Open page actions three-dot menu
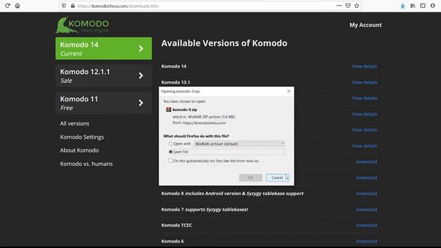The width and height of the screenshot is (441, 248). click(339, 6)
